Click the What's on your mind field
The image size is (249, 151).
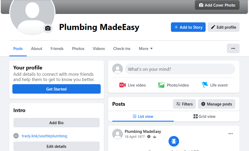(x=180, y=69)
